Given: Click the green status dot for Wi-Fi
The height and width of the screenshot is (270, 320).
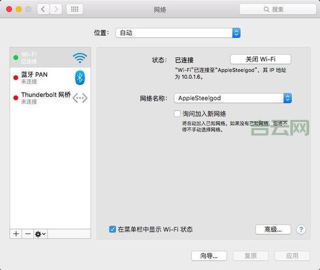Looking at the screenshot, I should pos(16,58).
